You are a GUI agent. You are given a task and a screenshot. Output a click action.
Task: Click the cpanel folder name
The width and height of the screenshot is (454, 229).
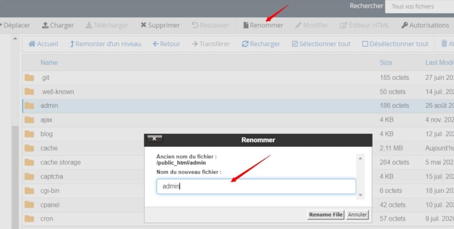[x=50, y=205]
